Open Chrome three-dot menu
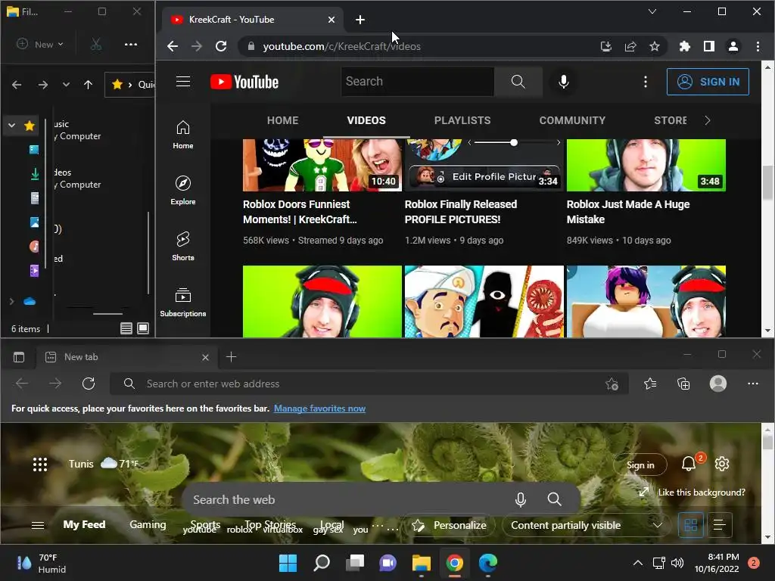This screenshot has width=775, height=581. (758, 46)
